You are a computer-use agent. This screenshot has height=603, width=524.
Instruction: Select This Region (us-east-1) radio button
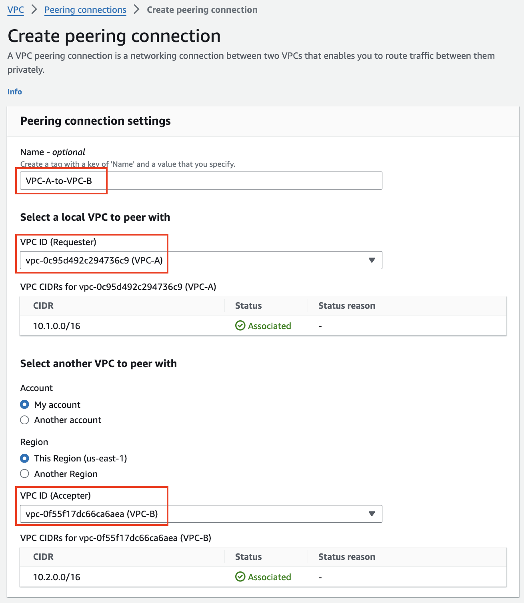click(24, 458)
